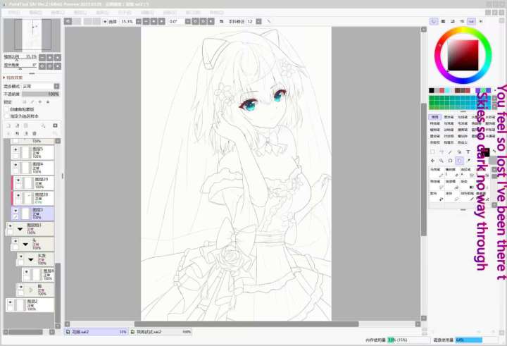Open the 文件 (File) menu
The image size is (507, 346).
coord(13,12)
